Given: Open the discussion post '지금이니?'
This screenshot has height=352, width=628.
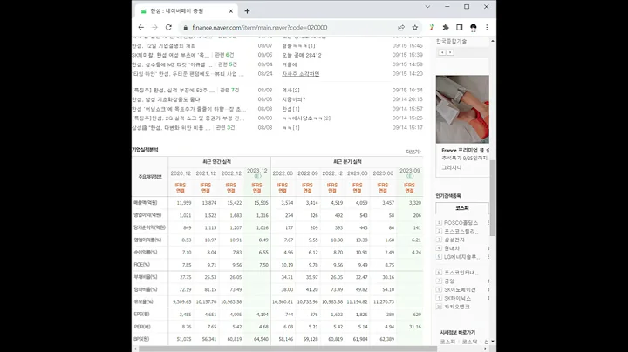Looking at the screenshot, I should tap(294, 99).
